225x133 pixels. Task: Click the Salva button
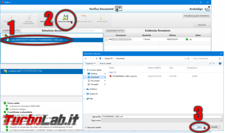[x=199, y=127]
